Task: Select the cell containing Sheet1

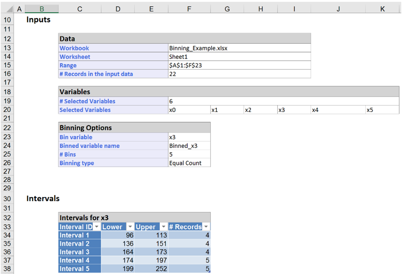Action: point(189,57)
